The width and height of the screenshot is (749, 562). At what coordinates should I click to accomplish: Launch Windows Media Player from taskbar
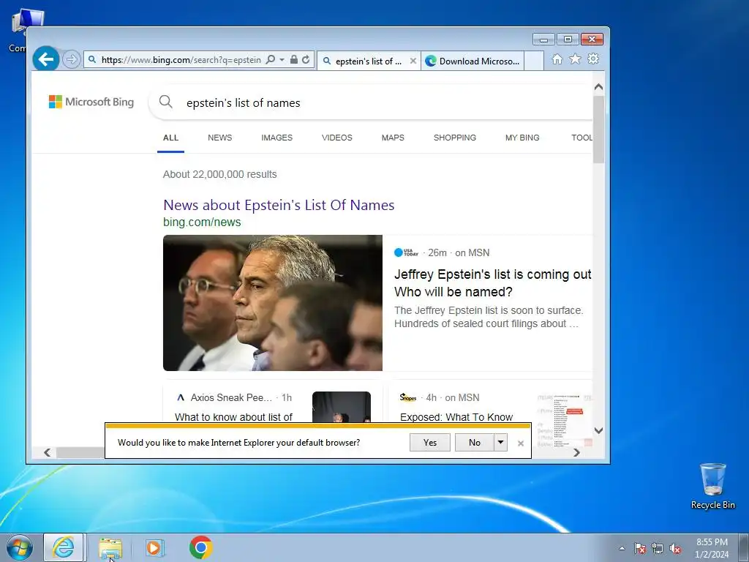pyautogui.click(x=155, y=547)
